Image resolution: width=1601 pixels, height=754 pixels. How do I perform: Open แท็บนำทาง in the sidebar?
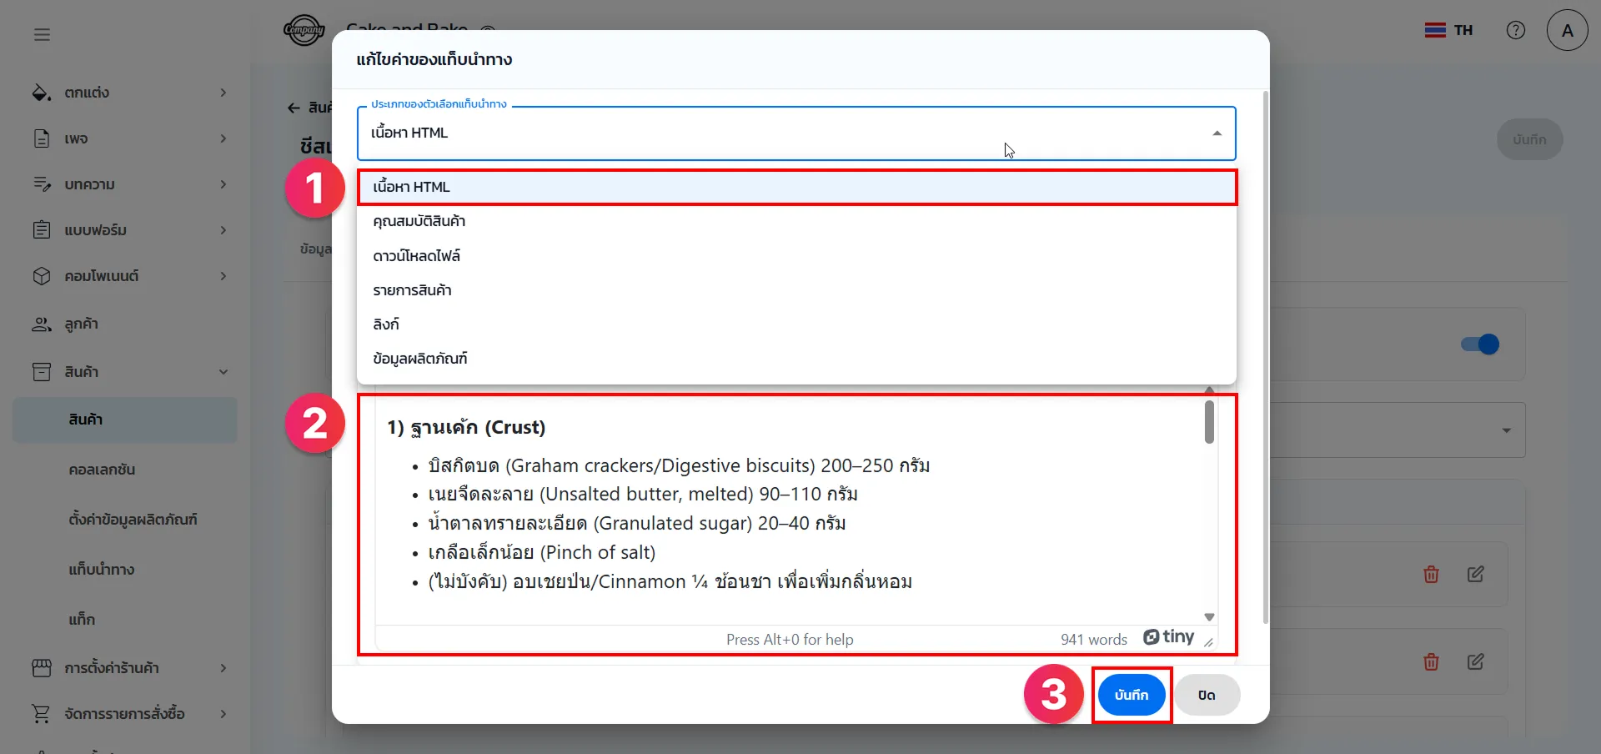click(x=102, y=570)
